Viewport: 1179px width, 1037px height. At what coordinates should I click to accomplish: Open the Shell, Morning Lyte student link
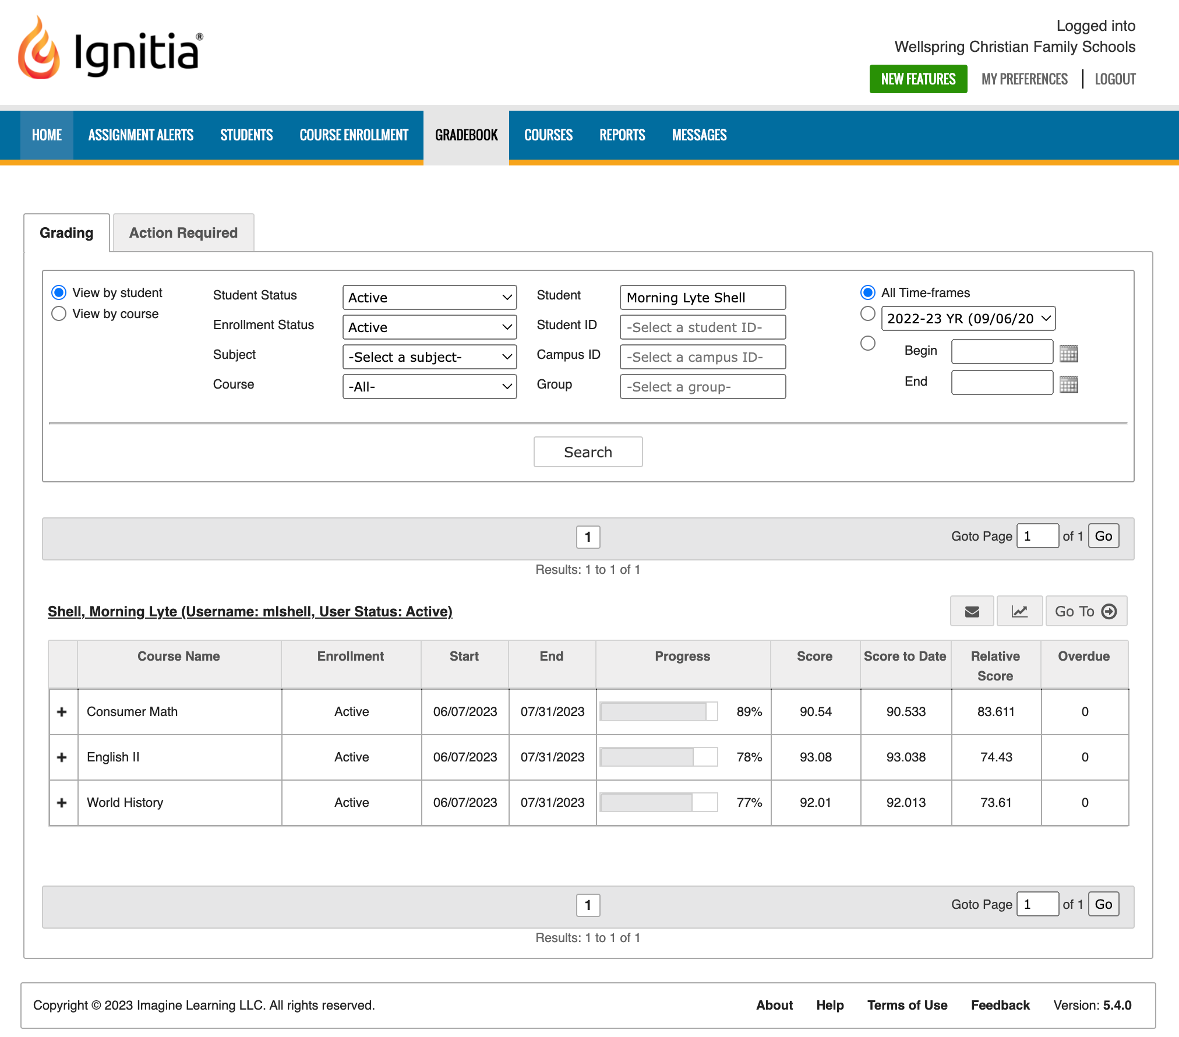250,611
